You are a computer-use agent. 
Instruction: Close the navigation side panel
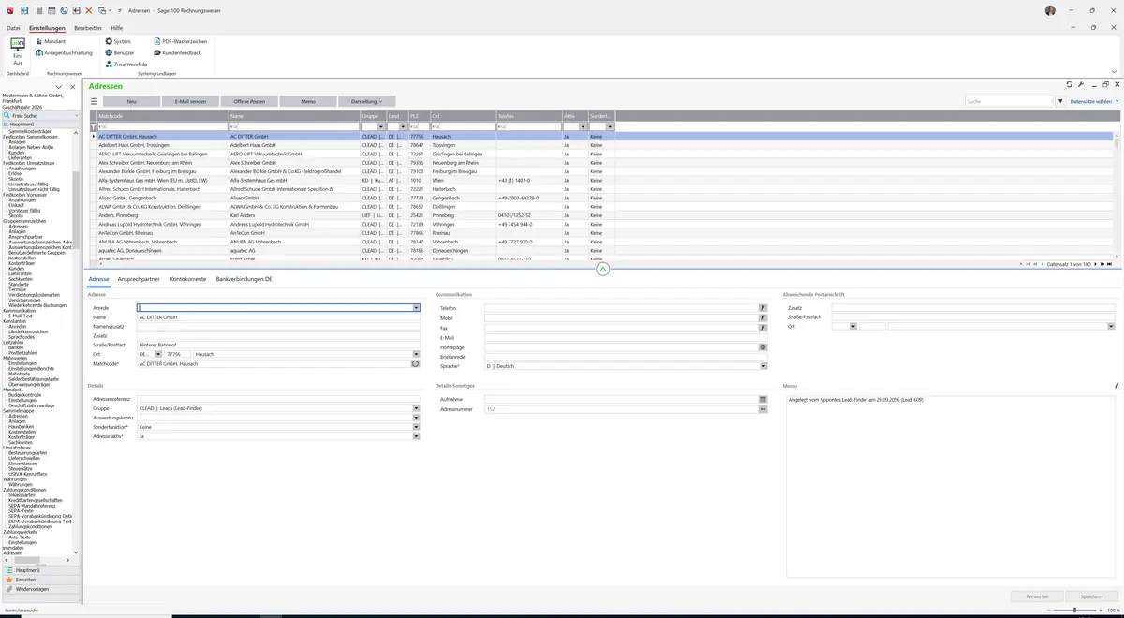coord(73,87)
